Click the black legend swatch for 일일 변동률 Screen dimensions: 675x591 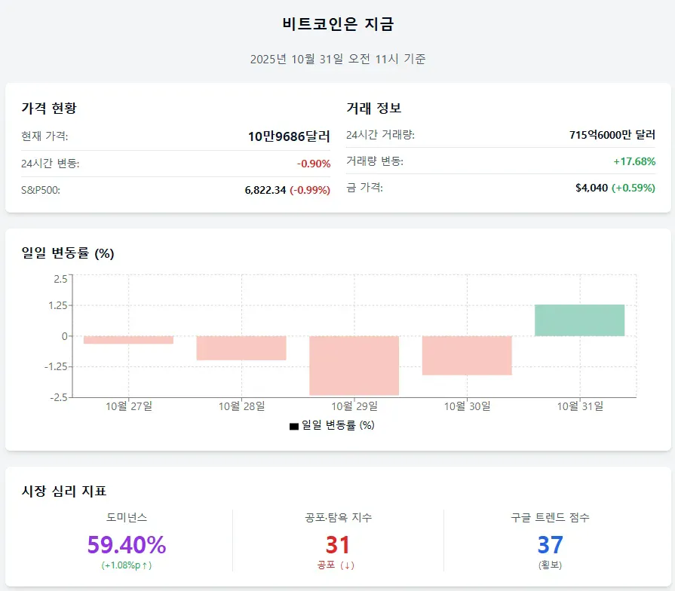coord(294,426)
